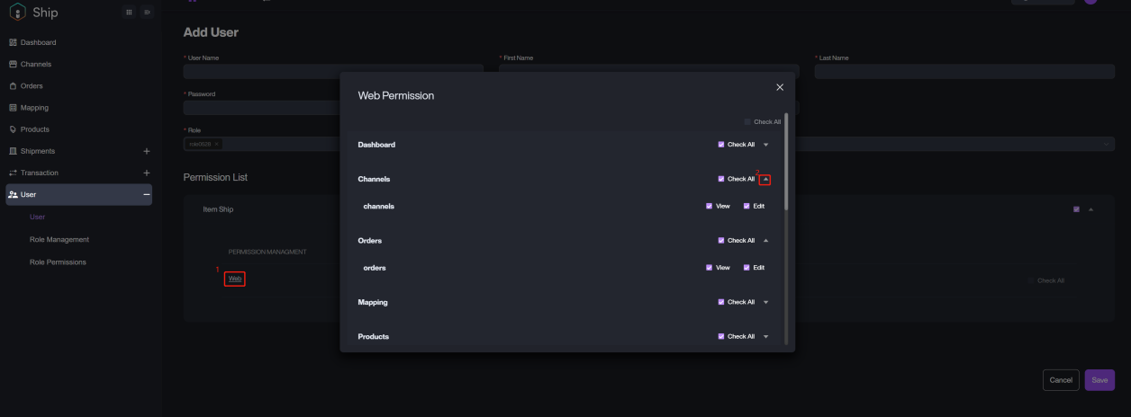Viewport: 1131px width, 417px height.
Task: Click the Orders sidebar icon
Action: pos(13,86)
